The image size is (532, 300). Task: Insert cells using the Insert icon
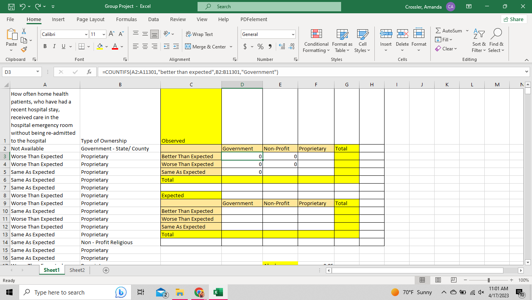386,34
